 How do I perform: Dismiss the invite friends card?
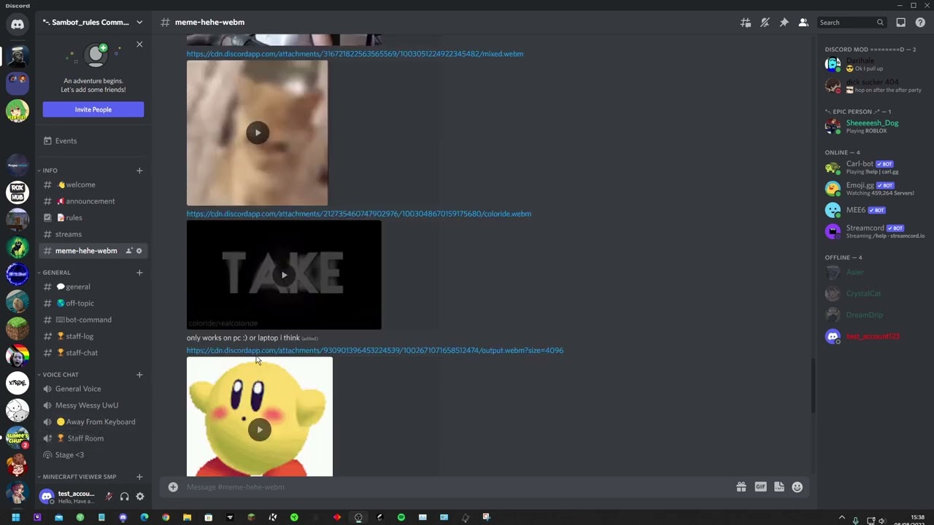coord(139,44)
